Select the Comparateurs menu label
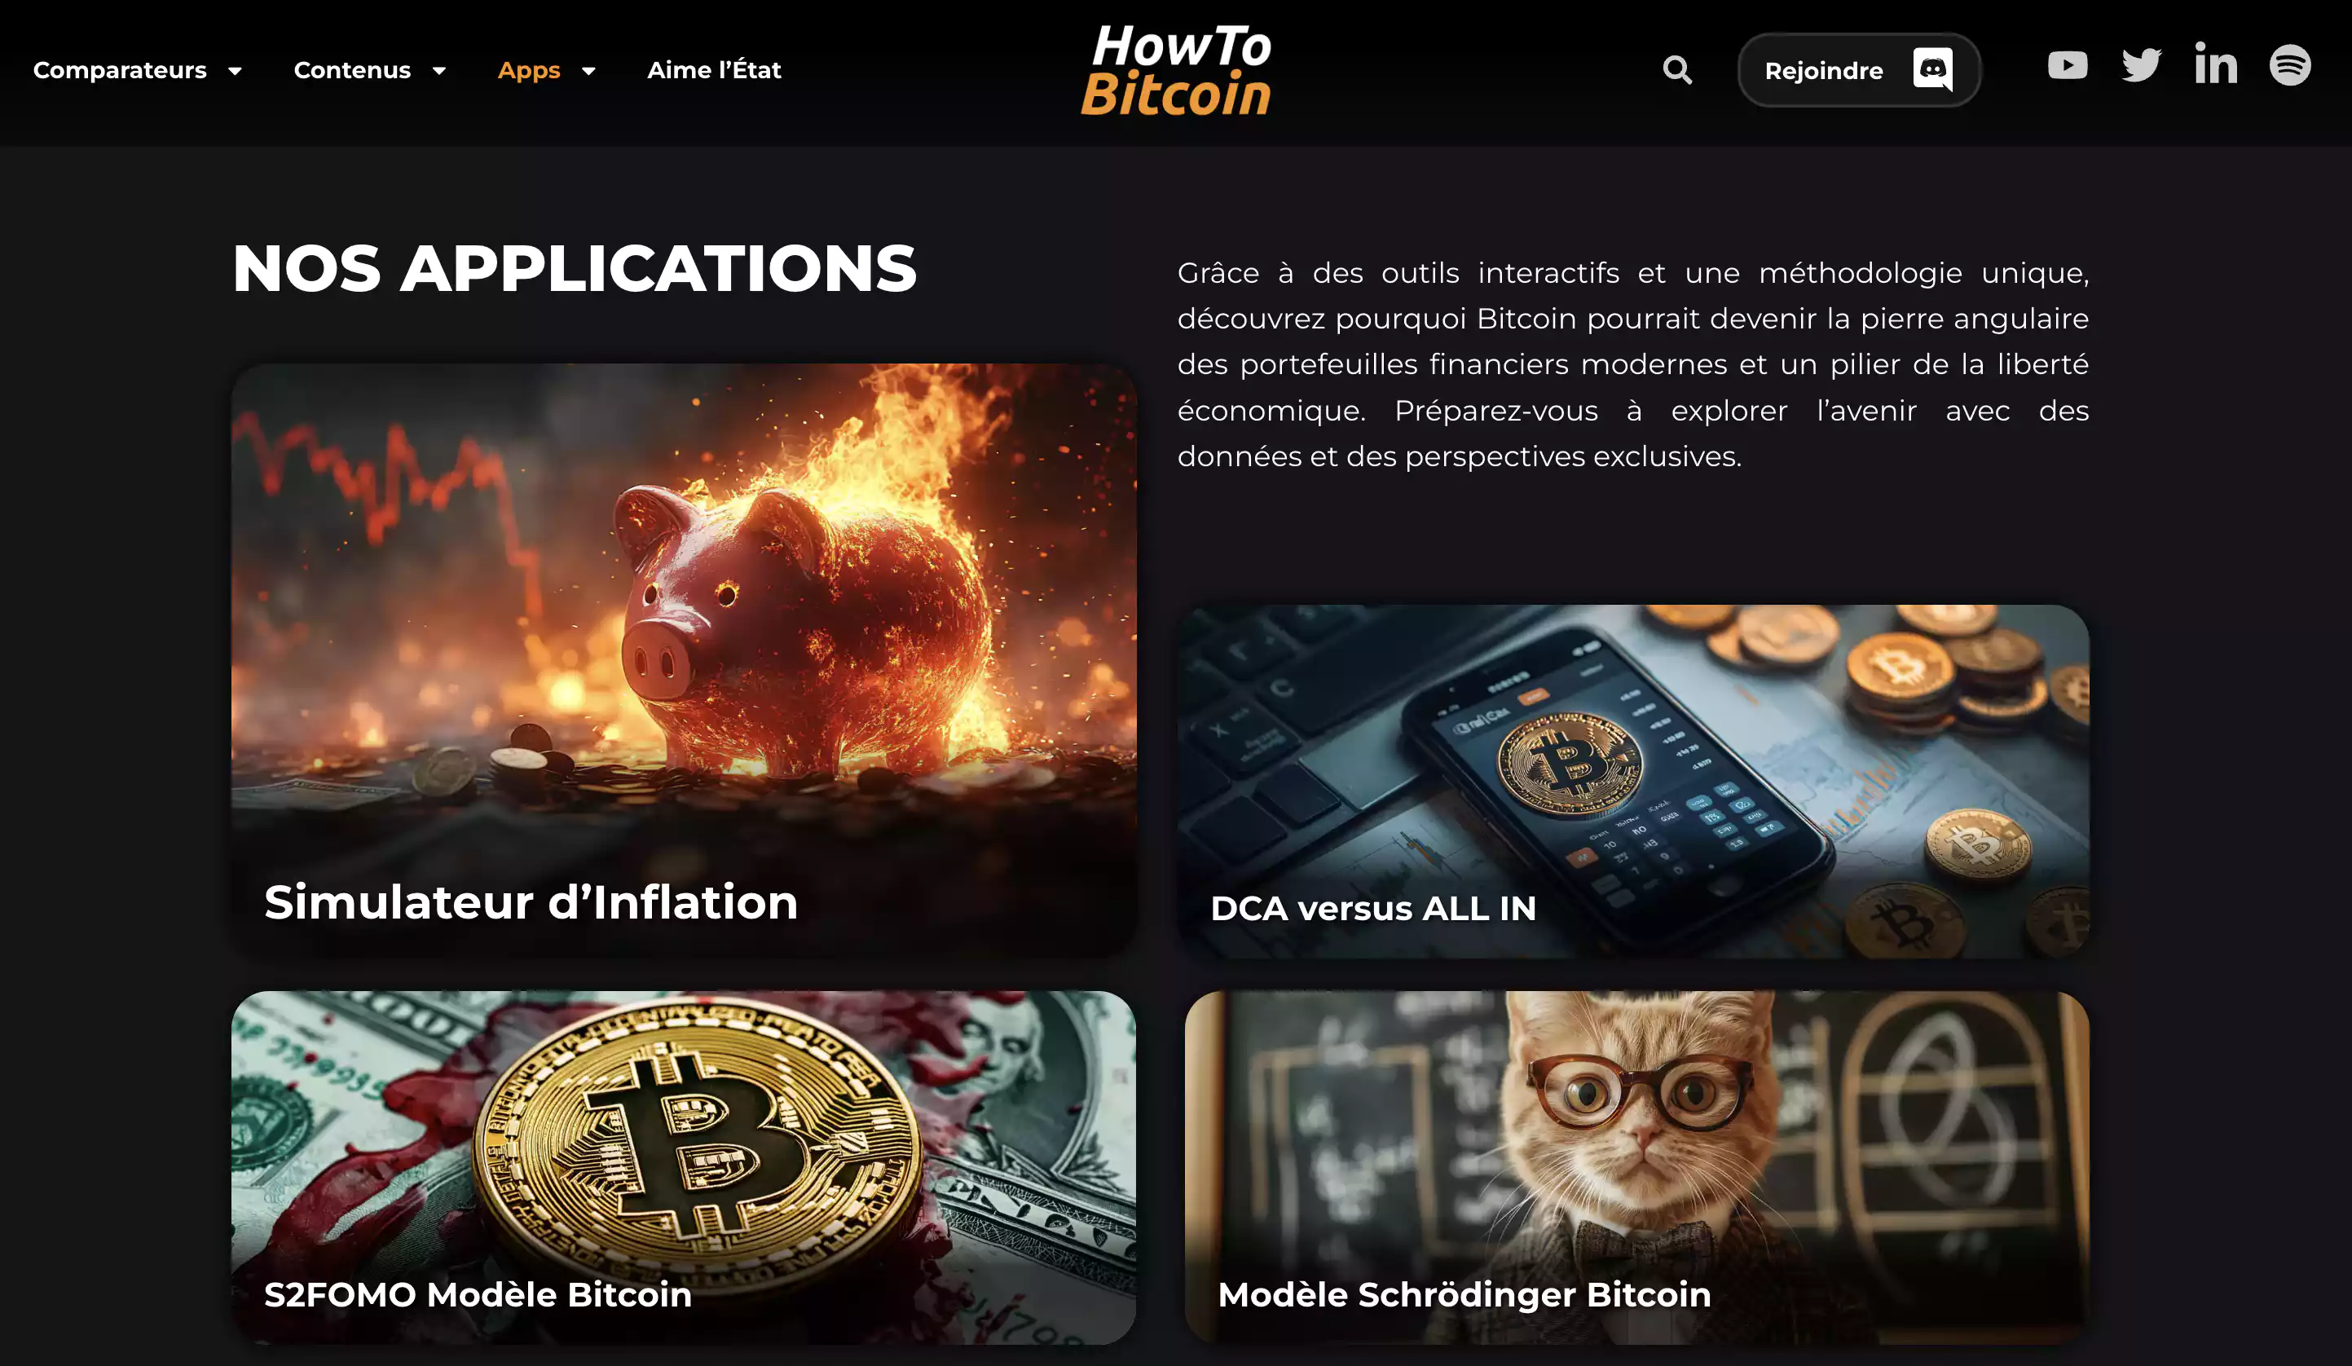This screenshot has width=2352, height=1366. coord(120,70)
